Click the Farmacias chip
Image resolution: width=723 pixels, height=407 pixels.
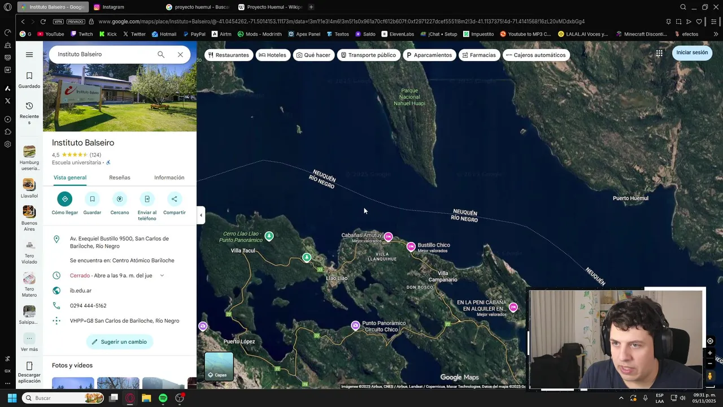pos(479,55)
